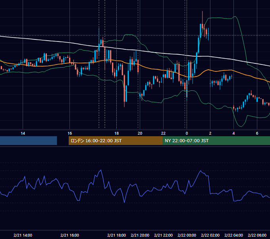Click the 20 hour axis label
The width and height of the screenshot is (270, 239).
click(140, 133)
